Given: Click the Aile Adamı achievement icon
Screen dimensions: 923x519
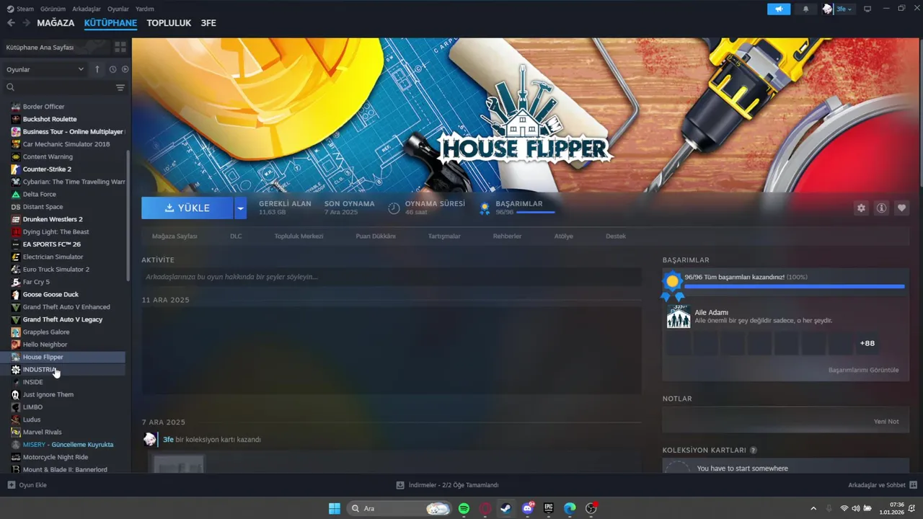Looking at the screenshot, I should pos(678,316).
